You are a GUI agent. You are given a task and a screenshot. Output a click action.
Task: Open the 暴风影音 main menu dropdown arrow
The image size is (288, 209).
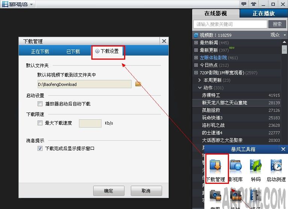tap(32, 5)
